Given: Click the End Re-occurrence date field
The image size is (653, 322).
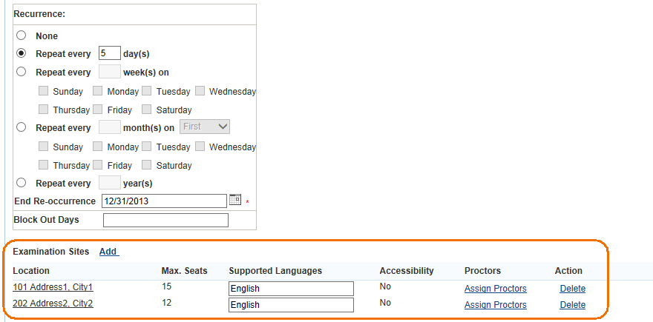Looking at the screenshot, I should [164, 201].
